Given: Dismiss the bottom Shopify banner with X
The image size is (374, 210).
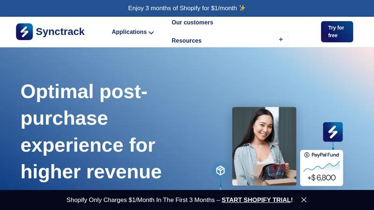Looking at the screenshot, I should [x=303, y=200].
